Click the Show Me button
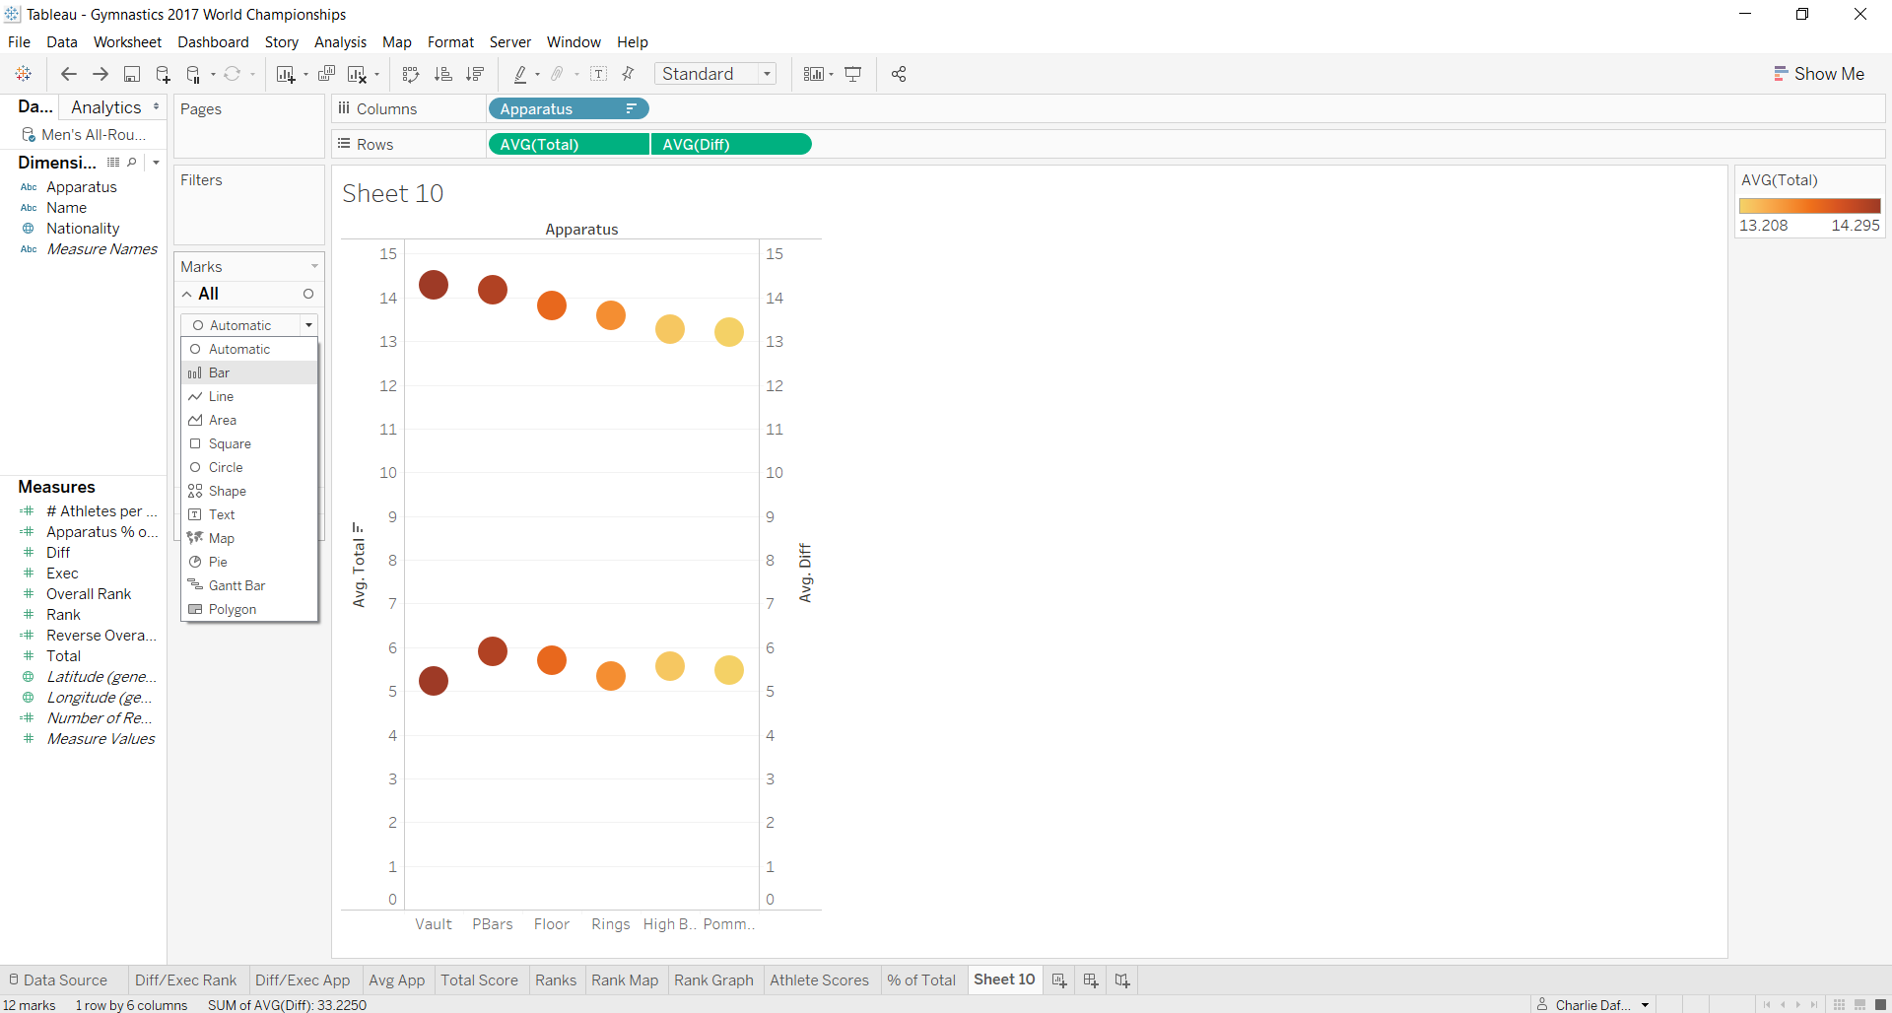1892x1013 pixels. (x=1819, y=73)
